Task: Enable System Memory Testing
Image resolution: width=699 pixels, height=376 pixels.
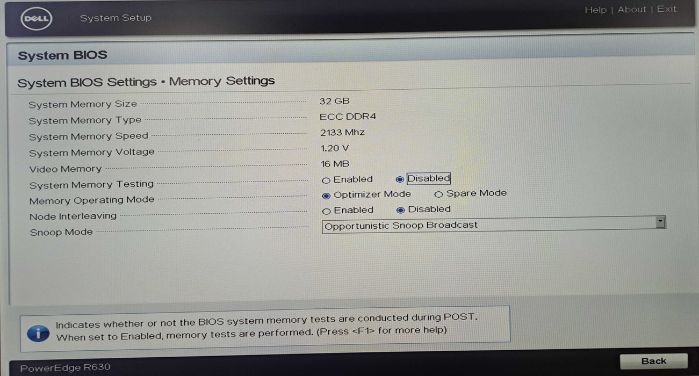Action: coord(326,180)
